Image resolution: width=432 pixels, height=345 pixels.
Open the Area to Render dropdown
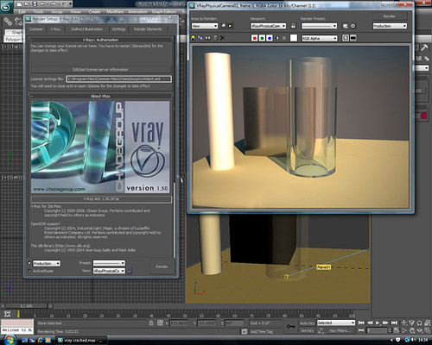click(x=205, y=26)
